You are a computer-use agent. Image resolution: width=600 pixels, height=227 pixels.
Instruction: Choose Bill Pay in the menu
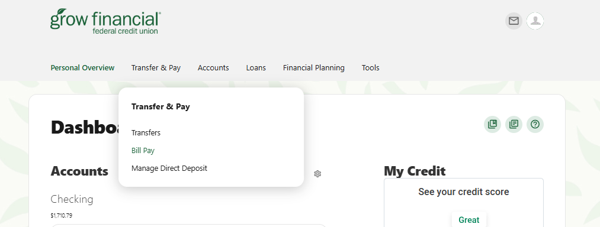tap(143, 151)
